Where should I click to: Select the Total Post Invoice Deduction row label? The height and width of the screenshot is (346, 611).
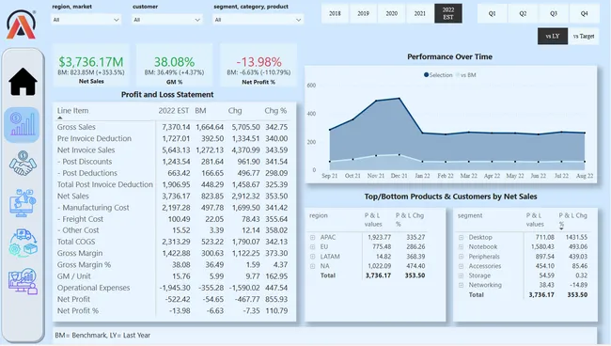click(105, 184)
